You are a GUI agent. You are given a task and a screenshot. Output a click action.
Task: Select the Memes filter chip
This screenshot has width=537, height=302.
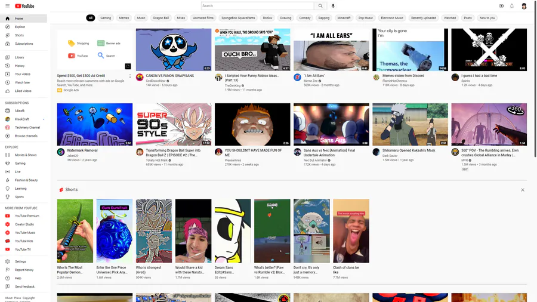pos(124,18)
